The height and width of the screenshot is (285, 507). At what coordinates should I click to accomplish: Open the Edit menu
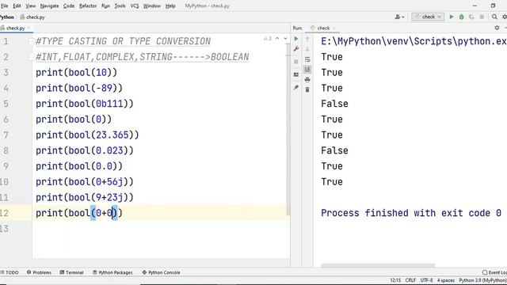17,6
